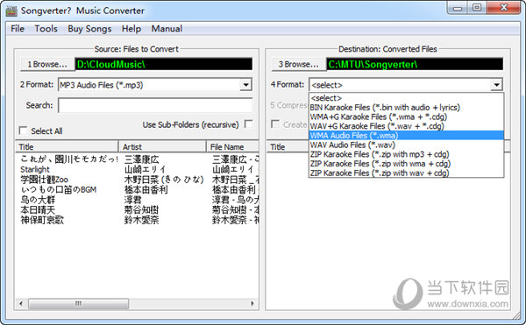Click artist cell 鈴木愛奈
Screen dimensions: 526x325
click(x=141, y=220)
